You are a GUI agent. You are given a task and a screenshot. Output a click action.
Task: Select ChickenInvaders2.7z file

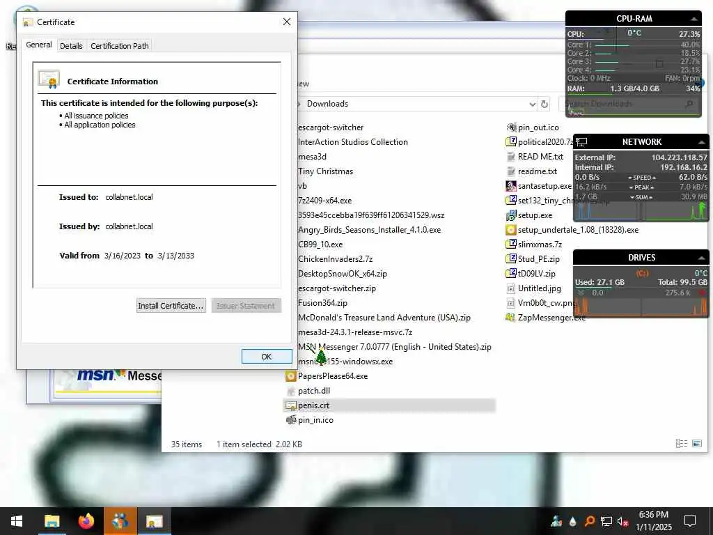point(336,259)
